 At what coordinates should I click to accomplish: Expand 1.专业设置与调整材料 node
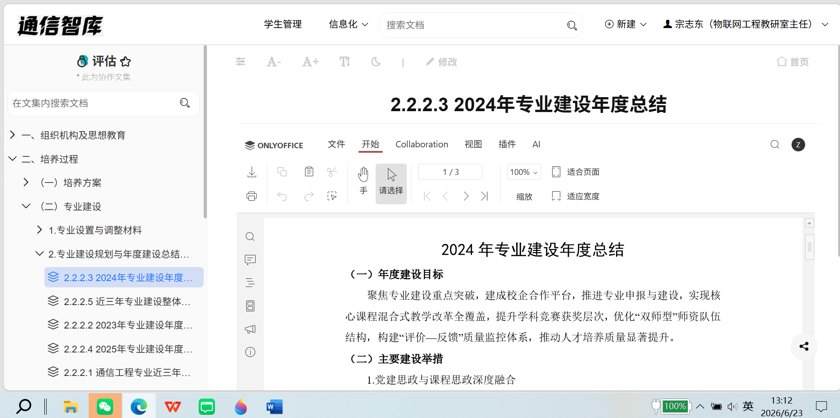click(x=40, y=230)
